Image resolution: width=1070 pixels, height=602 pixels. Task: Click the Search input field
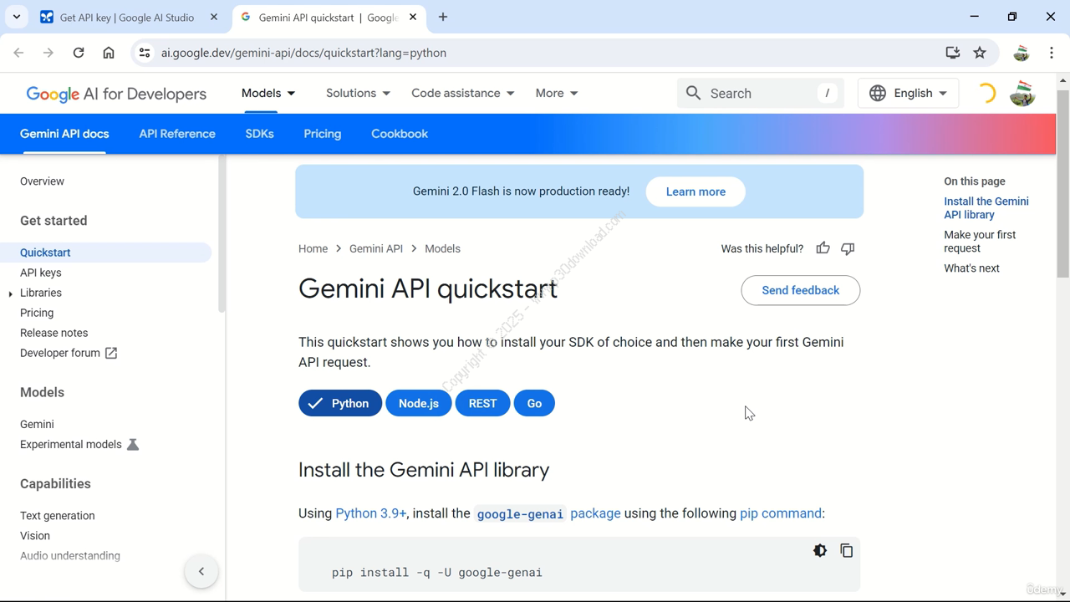[761, 93]
